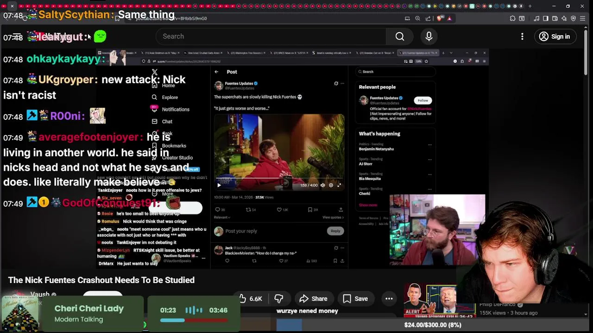Click Show more under What's happening
The height and width of the screenshot is (333, 593).
tap(368, 205)
